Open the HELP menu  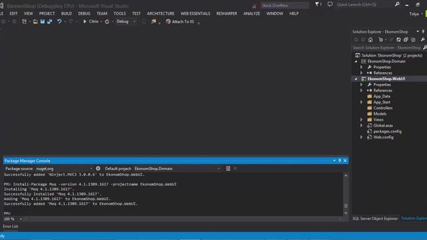[294, 13]
